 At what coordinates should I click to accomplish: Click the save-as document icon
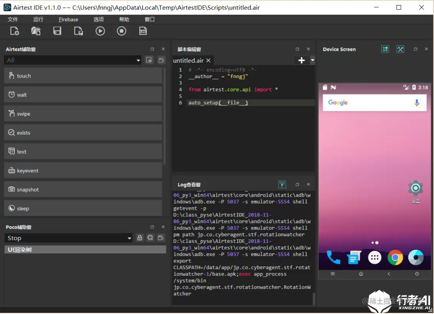point(78,31)
